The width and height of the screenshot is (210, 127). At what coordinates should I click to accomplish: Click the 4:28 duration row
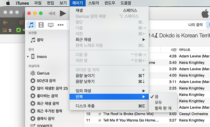173,56
